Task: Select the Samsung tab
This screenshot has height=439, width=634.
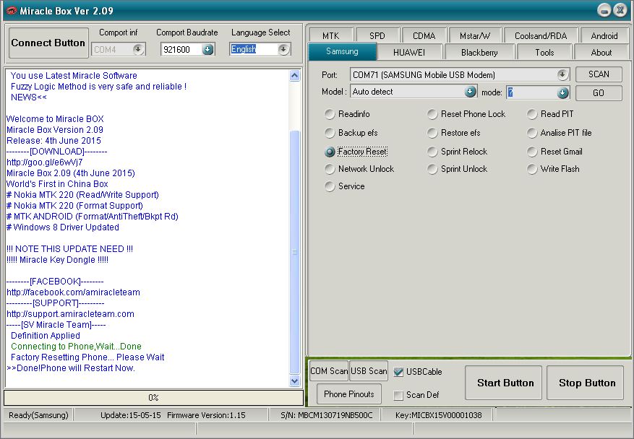Action: [342, 51]
